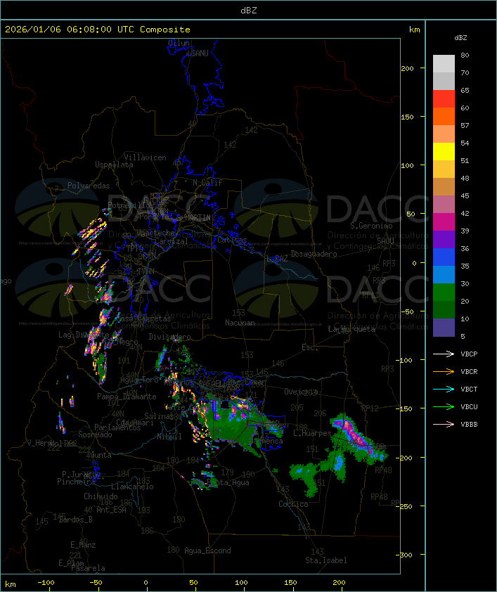Viewport: 497px width, 592px height.
Task: Click the '80' value atop the color scale
Action: tap(465, 55)
